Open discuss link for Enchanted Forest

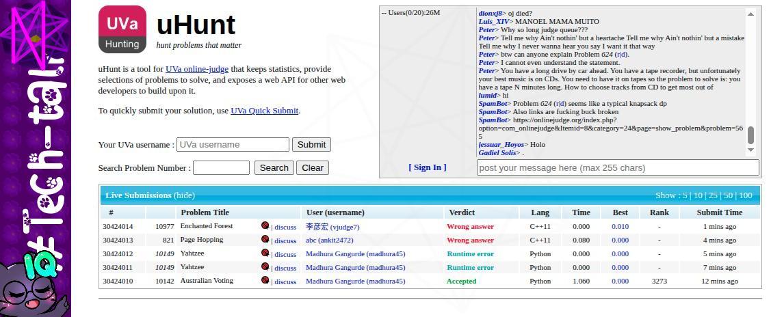(x=285, y=227)
